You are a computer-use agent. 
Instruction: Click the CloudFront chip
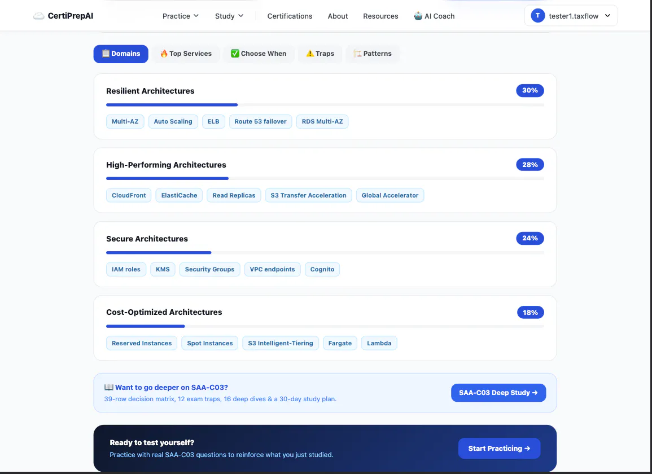pos(129,195)
